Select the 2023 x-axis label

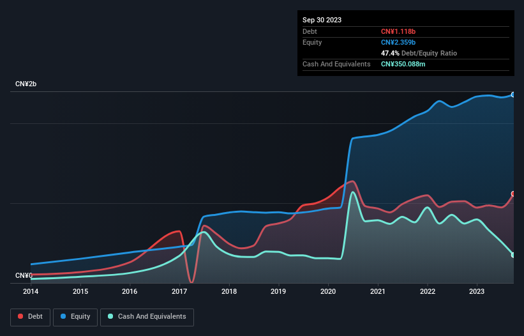tap(477, 291)
